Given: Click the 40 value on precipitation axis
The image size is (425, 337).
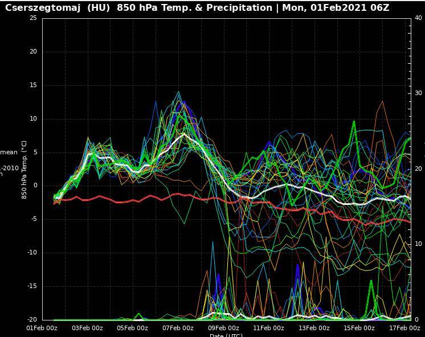Looking at the screenshot, I should coord(418,18).
